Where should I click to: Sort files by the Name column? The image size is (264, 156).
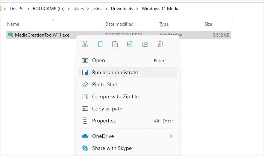13,24
